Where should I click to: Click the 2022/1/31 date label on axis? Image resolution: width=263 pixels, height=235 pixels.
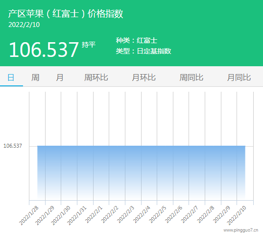coord(77,215)
